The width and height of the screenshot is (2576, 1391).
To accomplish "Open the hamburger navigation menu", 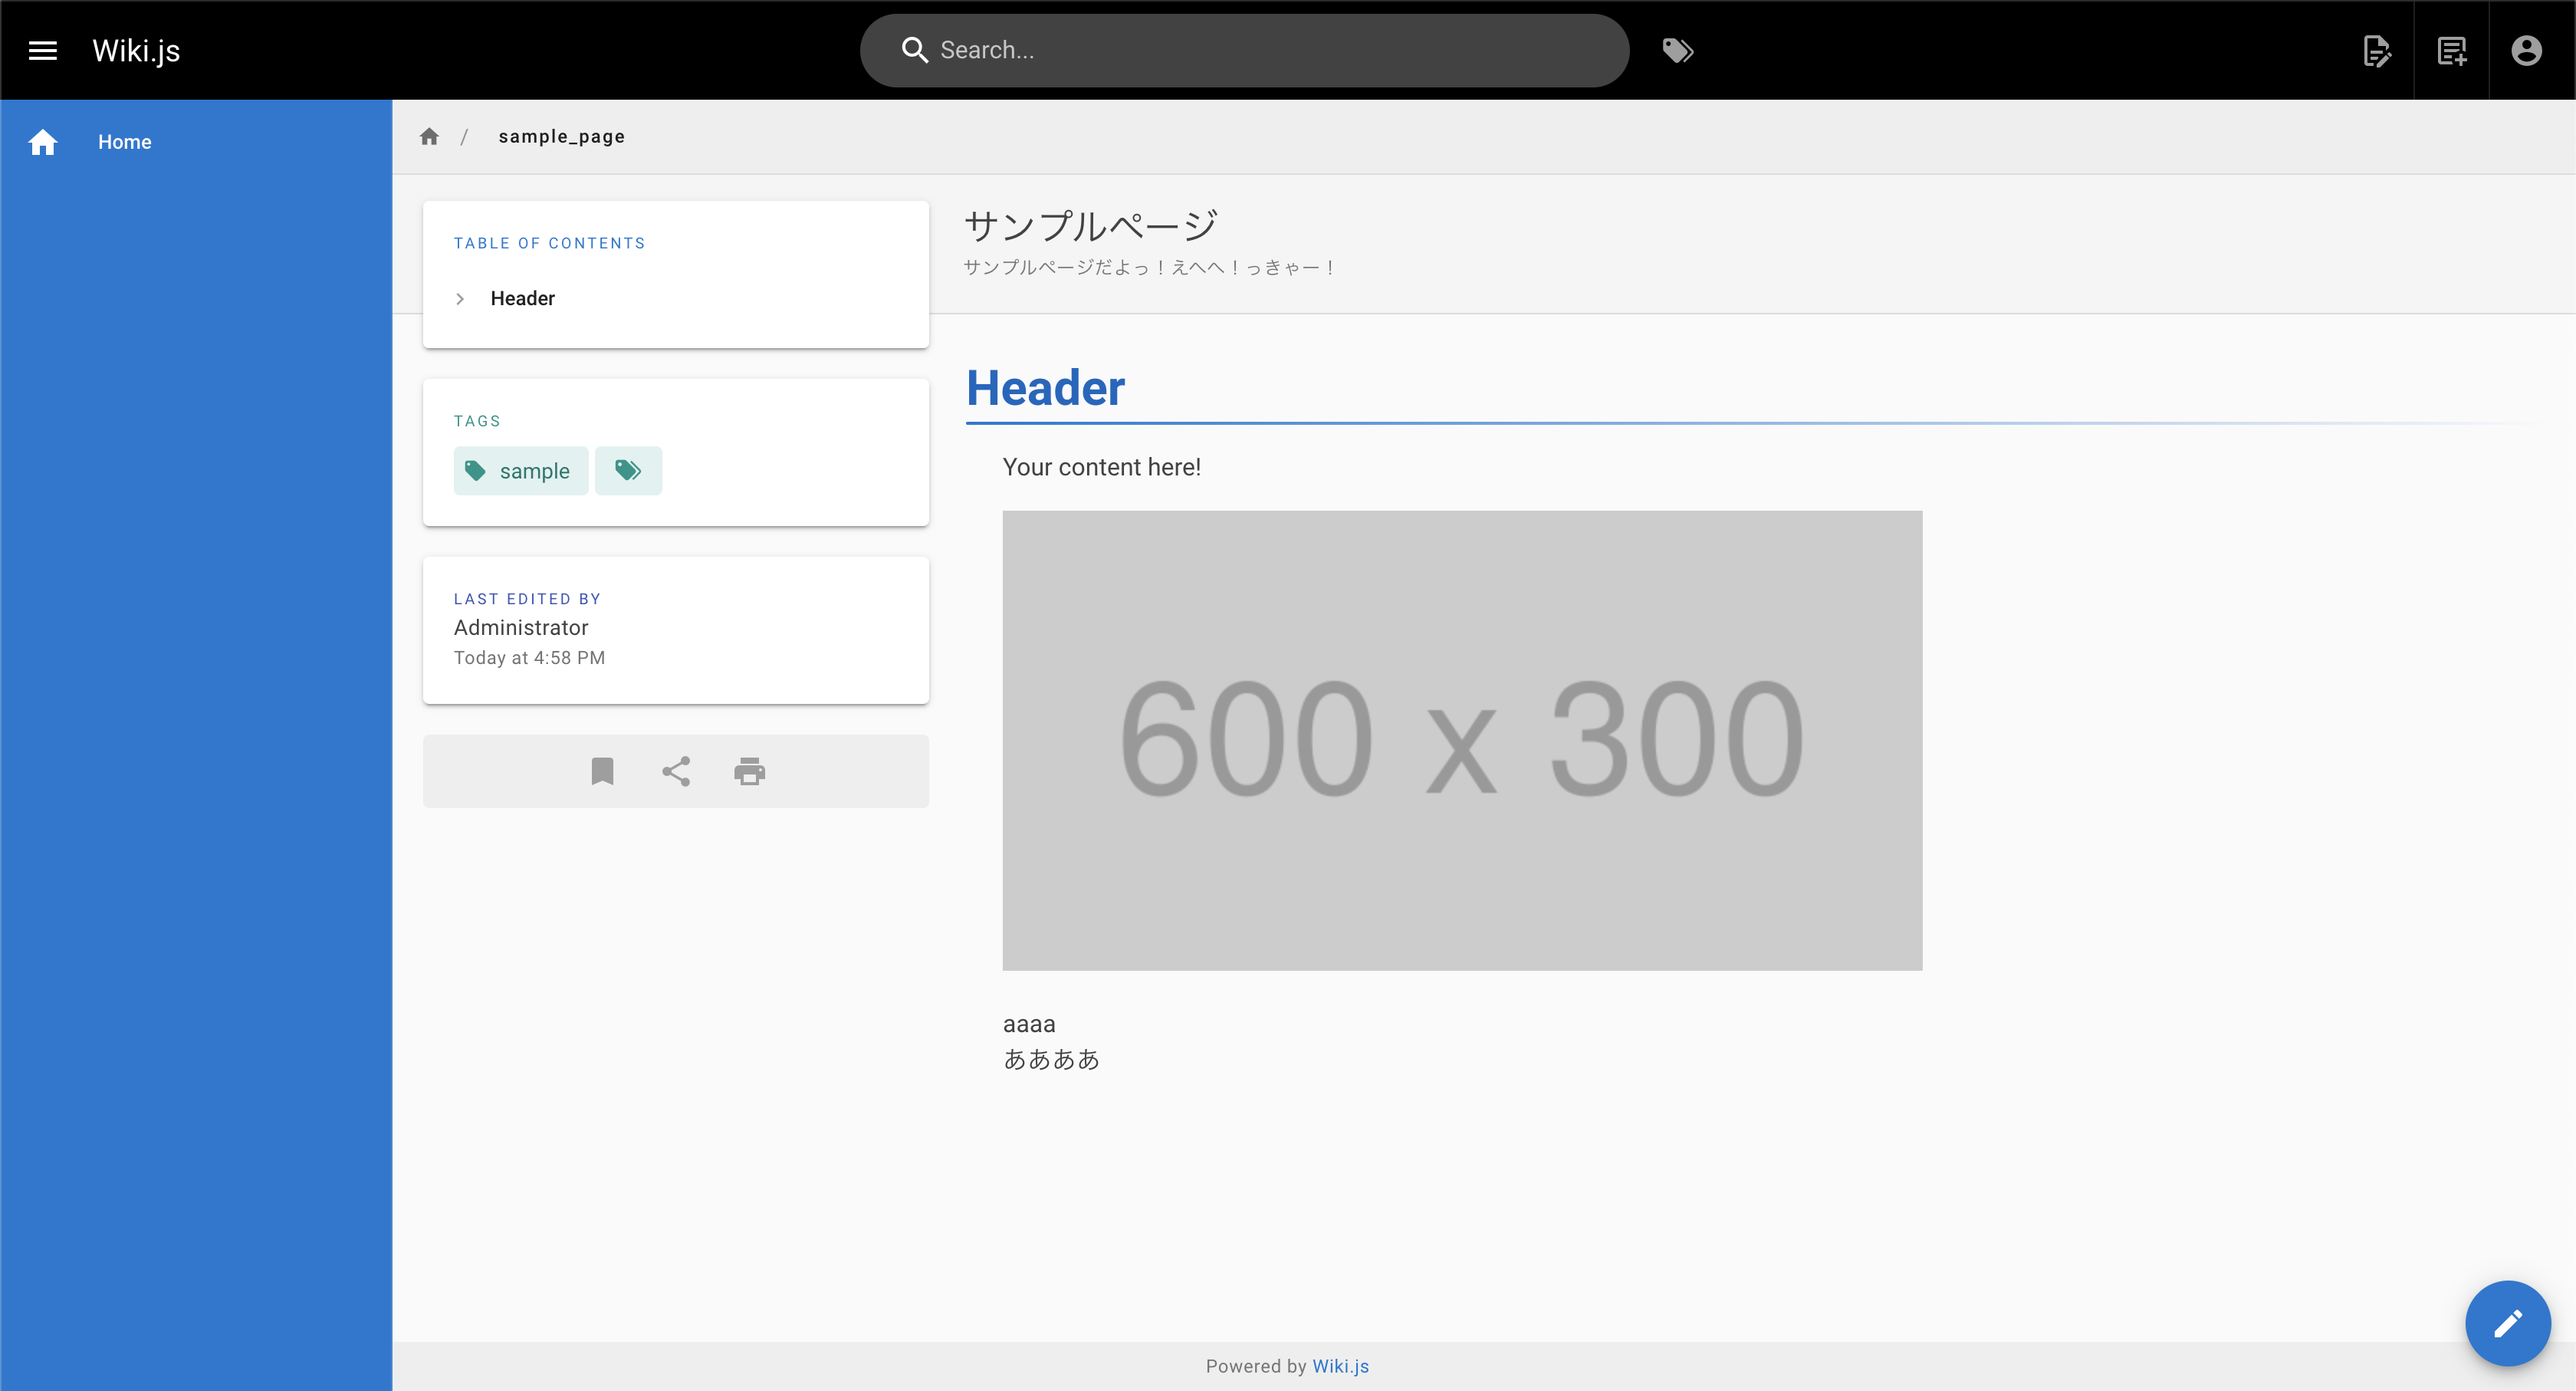I will tap(42, 50).
